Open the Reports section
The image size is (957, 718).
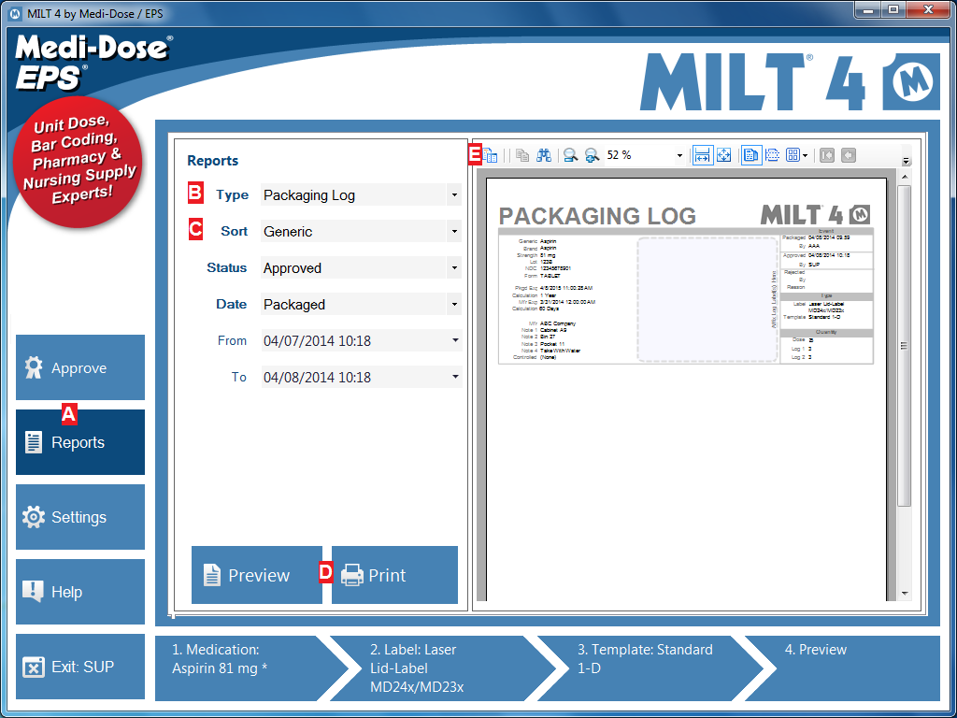click(80, 442)
